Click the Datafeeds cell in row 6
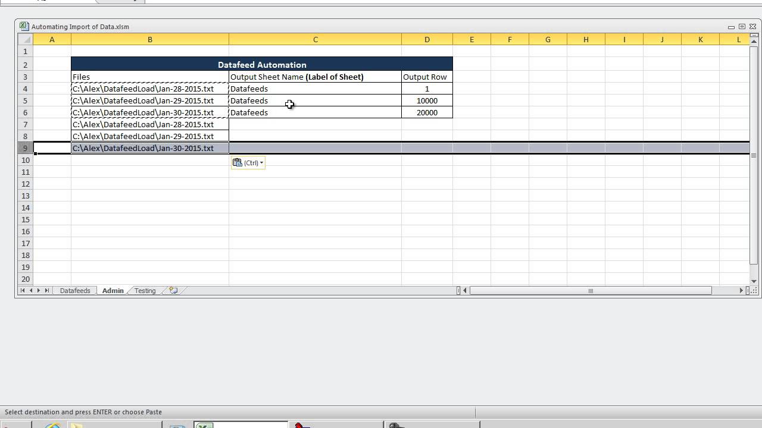 click(315, 112)
